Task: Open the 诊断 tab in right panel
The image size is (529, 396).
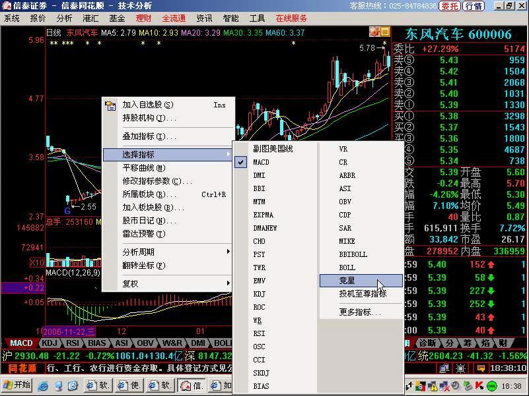Action: coord(427,343)
